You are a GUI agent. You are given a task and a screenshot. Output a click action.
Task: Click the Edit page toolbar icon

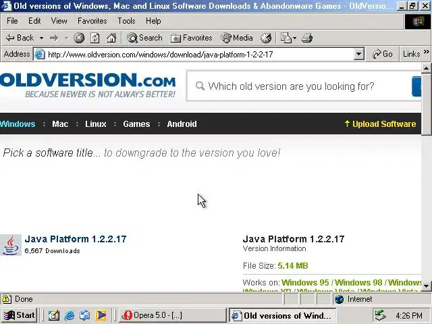tap(286, 38)
